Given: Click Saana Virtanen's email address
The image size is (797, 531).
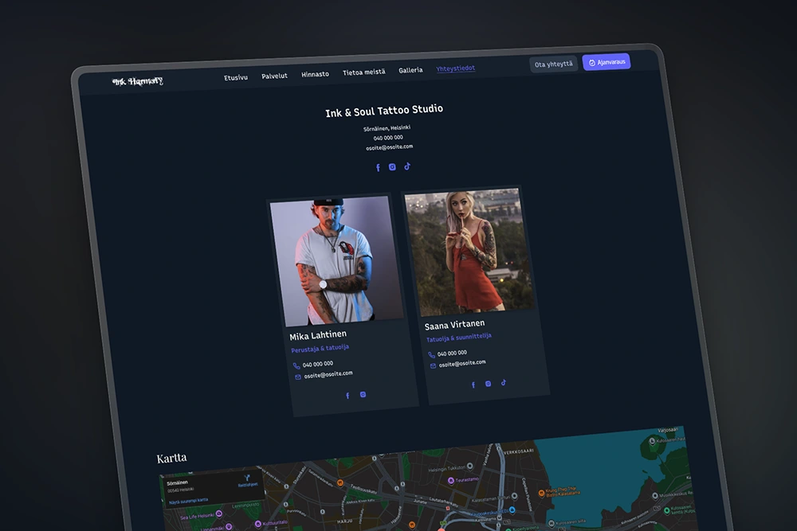Looking at the screenshot, I should coord(462,364).
